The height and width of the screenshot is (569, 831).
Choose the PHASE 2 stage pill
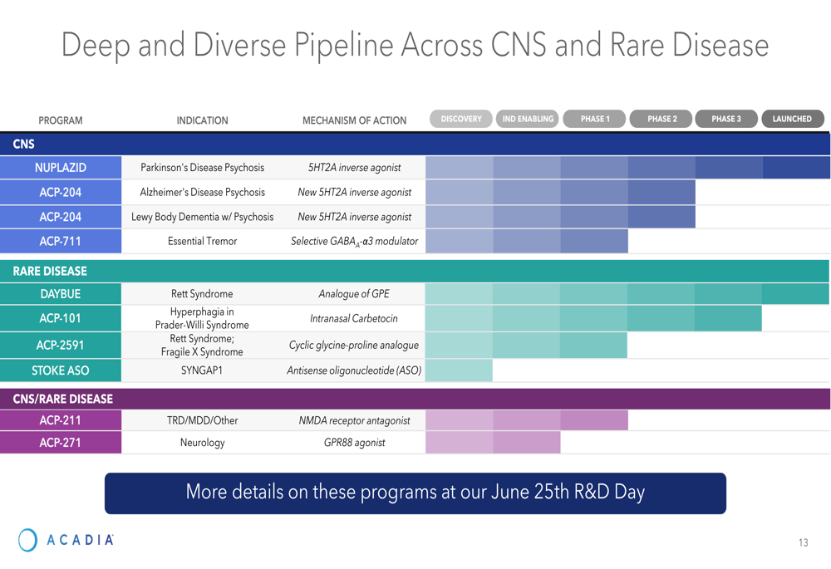(661, 119)
